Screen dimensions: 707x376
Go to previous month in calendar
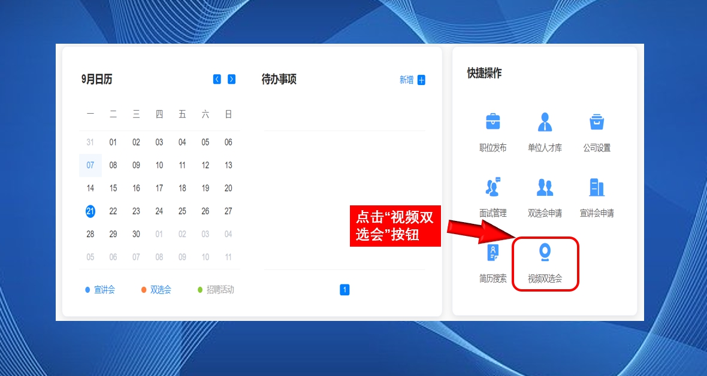pyautogui.click(x=217, y=80)
